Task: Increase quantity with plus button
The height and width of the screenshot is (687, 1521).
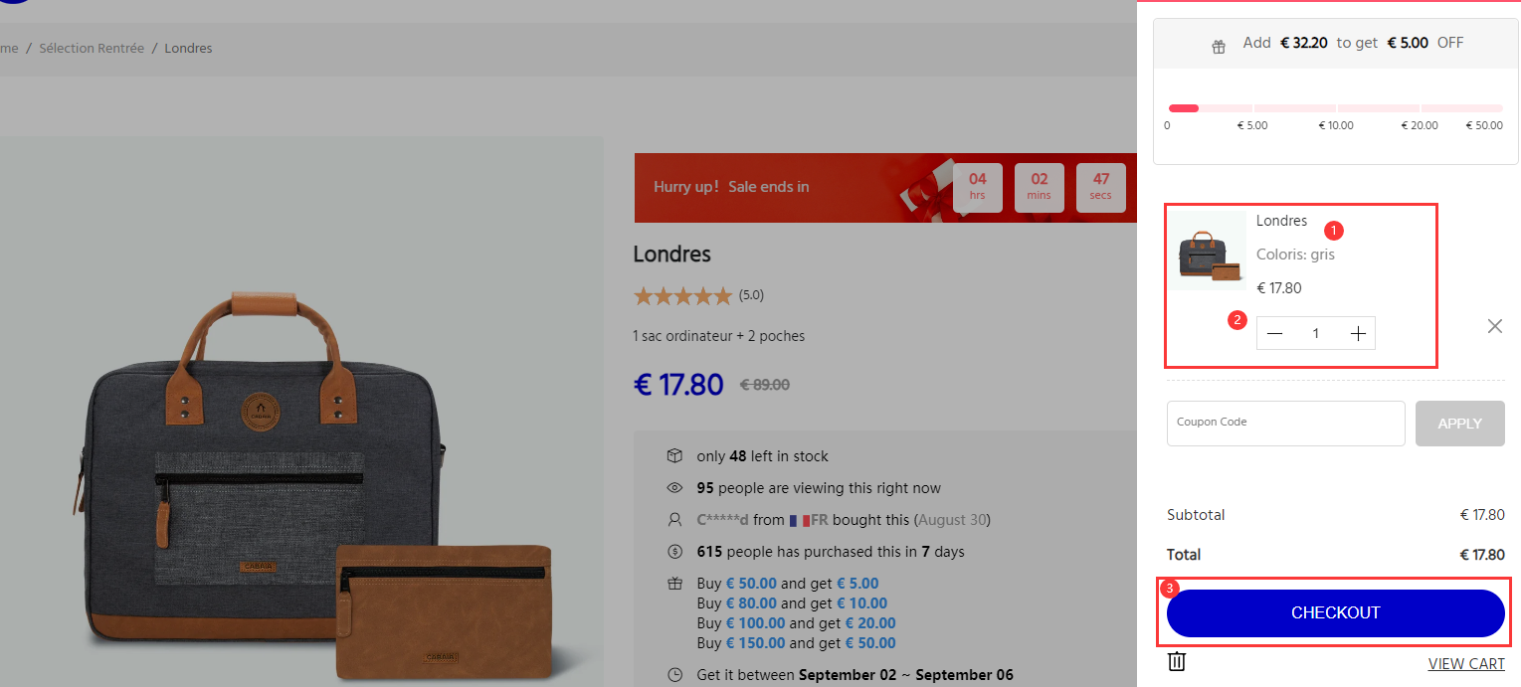Action: tap(1358, 334)
